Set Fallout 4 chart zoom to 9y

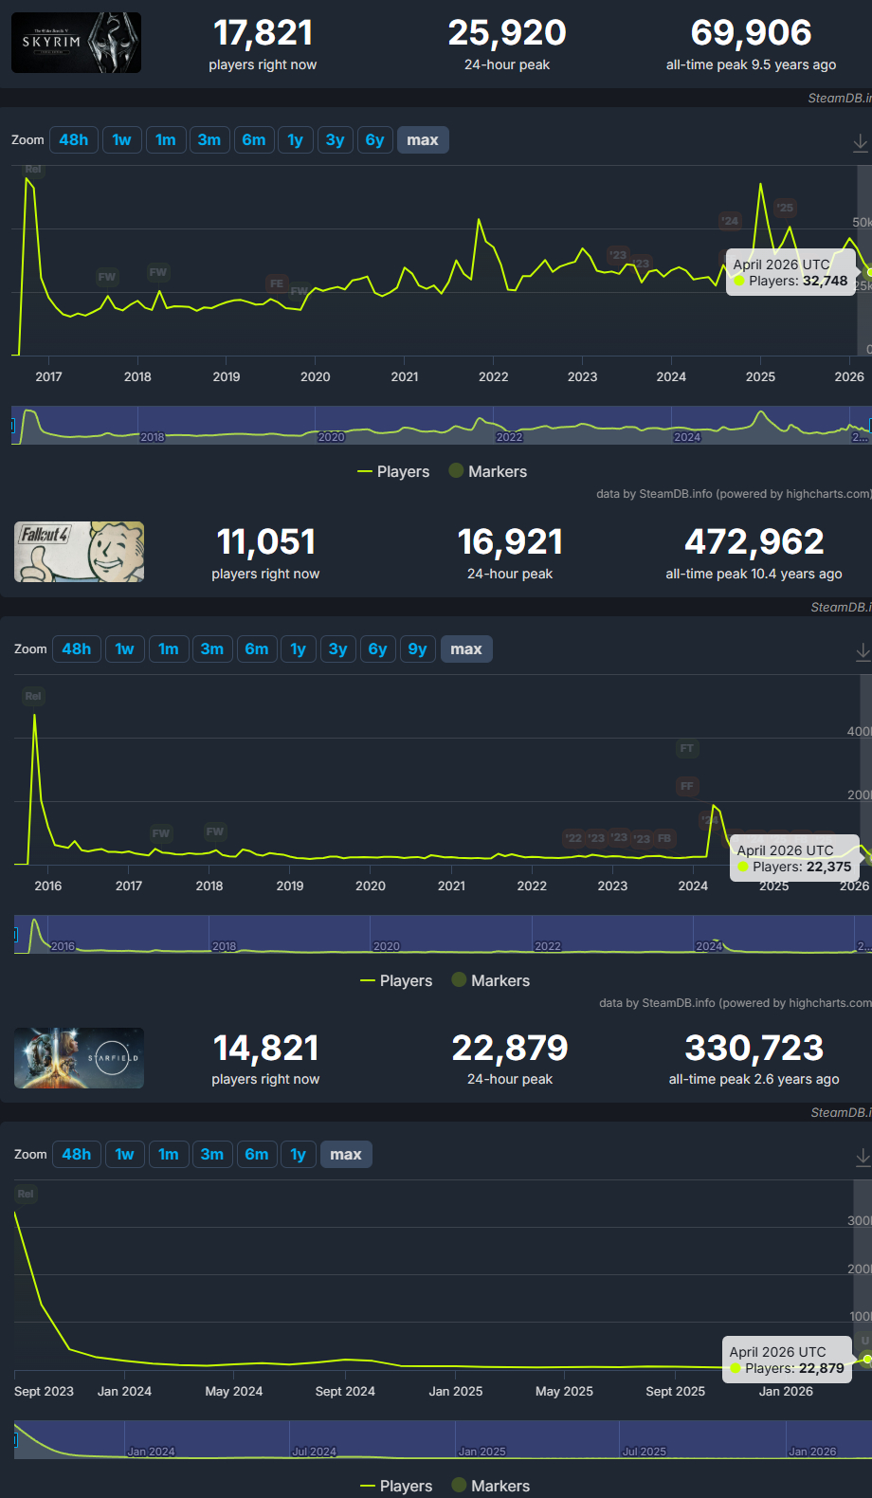(418, 649)
